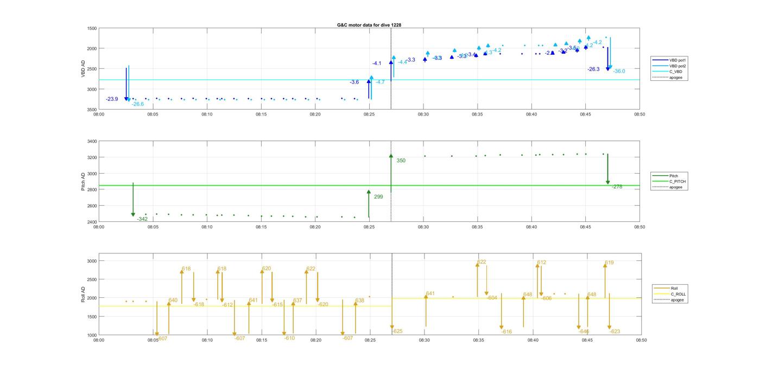
Task: Click the '620' roll data label
Action: (x=266, y=269)
